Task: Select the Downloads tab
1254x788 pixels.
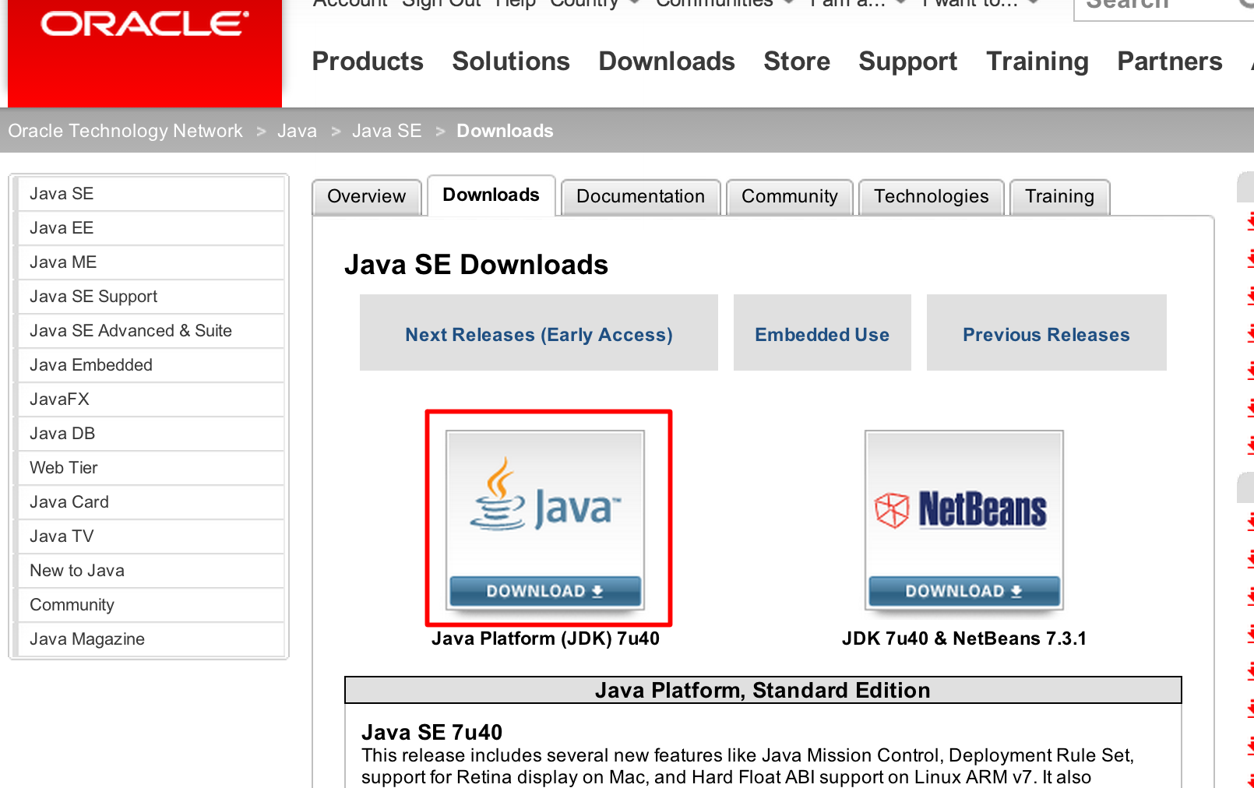Action: coord(491,195)
